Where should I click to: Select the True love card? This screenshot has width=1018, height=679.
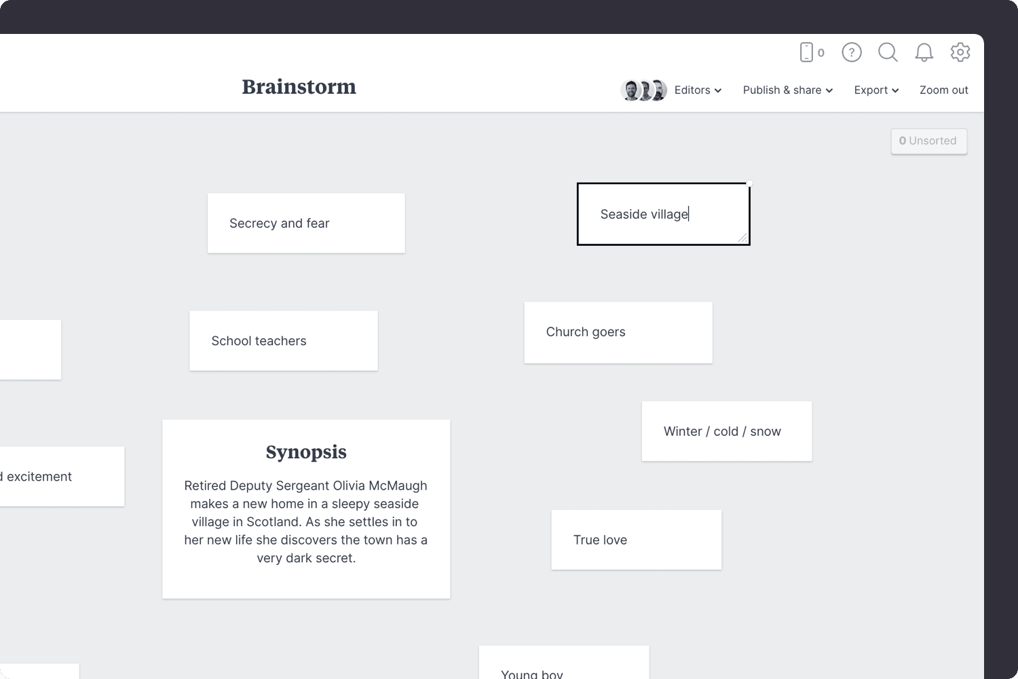[x=636, y=539]
